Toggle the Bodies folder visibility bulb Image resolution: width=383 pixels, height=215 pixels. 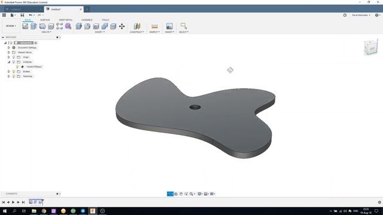[14, 72]
